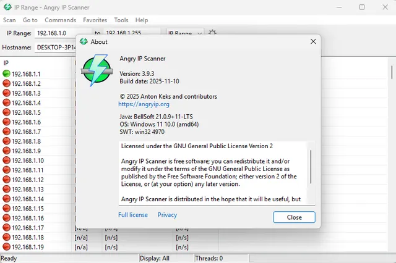This screenshot has height=263, width=396.
Task: Click the starting IP address field
Action: 62,33
